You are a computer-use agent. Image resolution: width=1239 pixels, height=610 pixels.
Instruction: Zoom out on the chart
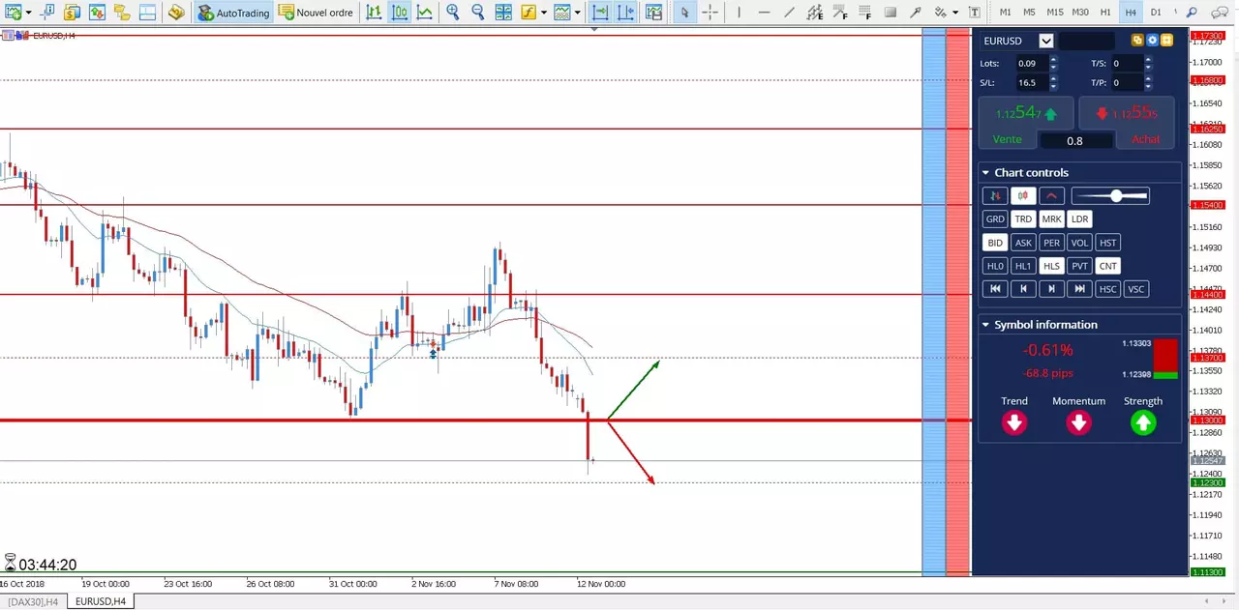click(477, 13)
